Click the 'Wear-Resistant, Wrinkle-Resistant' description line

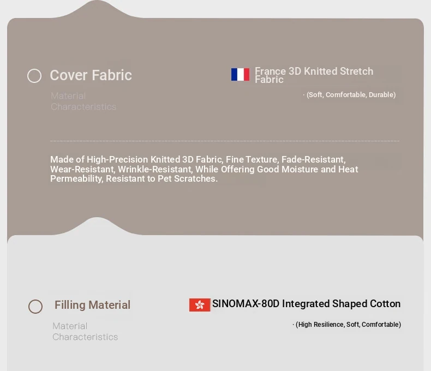click(x=204, y=169)
